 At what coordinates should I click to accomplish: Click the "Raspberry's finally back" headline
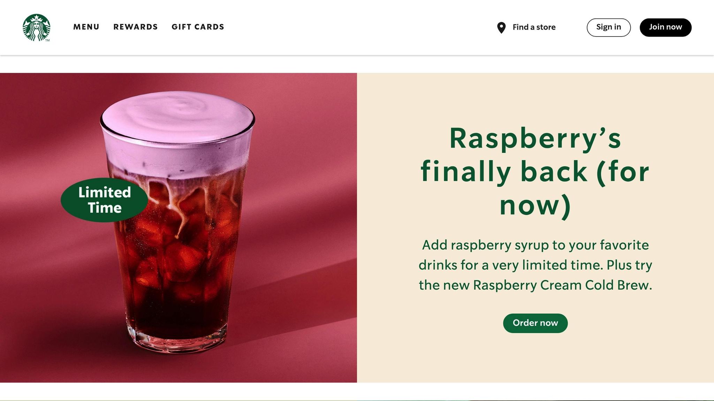click(535, 172)
